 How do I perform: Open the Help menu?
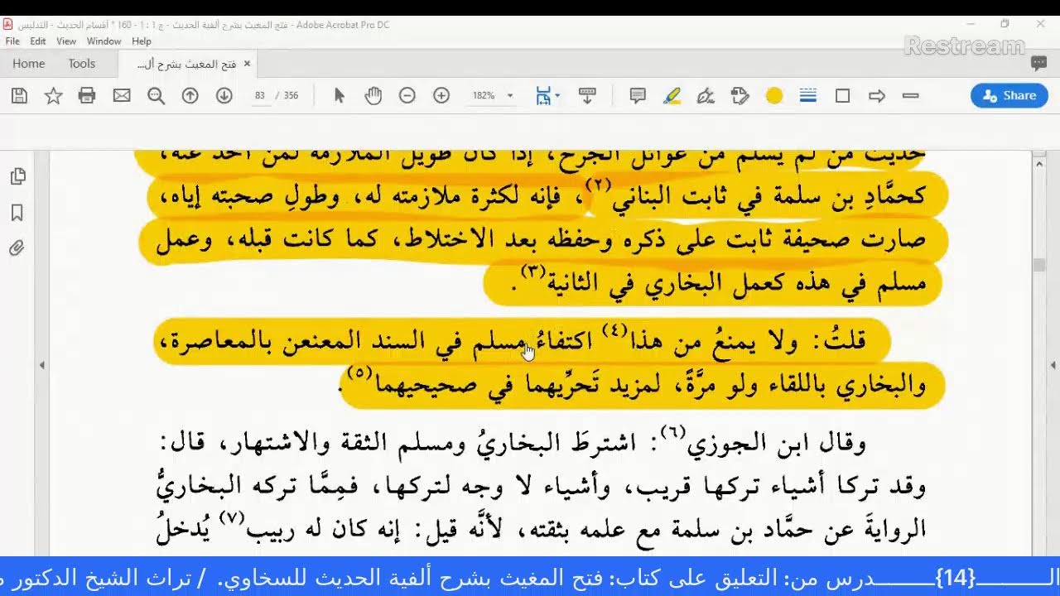pos(142,41)
